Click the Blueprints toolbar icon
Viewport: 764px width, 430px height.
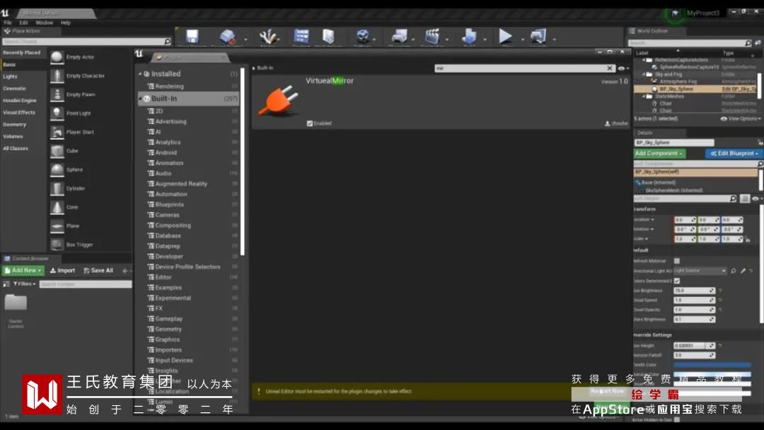pos(399,37)
